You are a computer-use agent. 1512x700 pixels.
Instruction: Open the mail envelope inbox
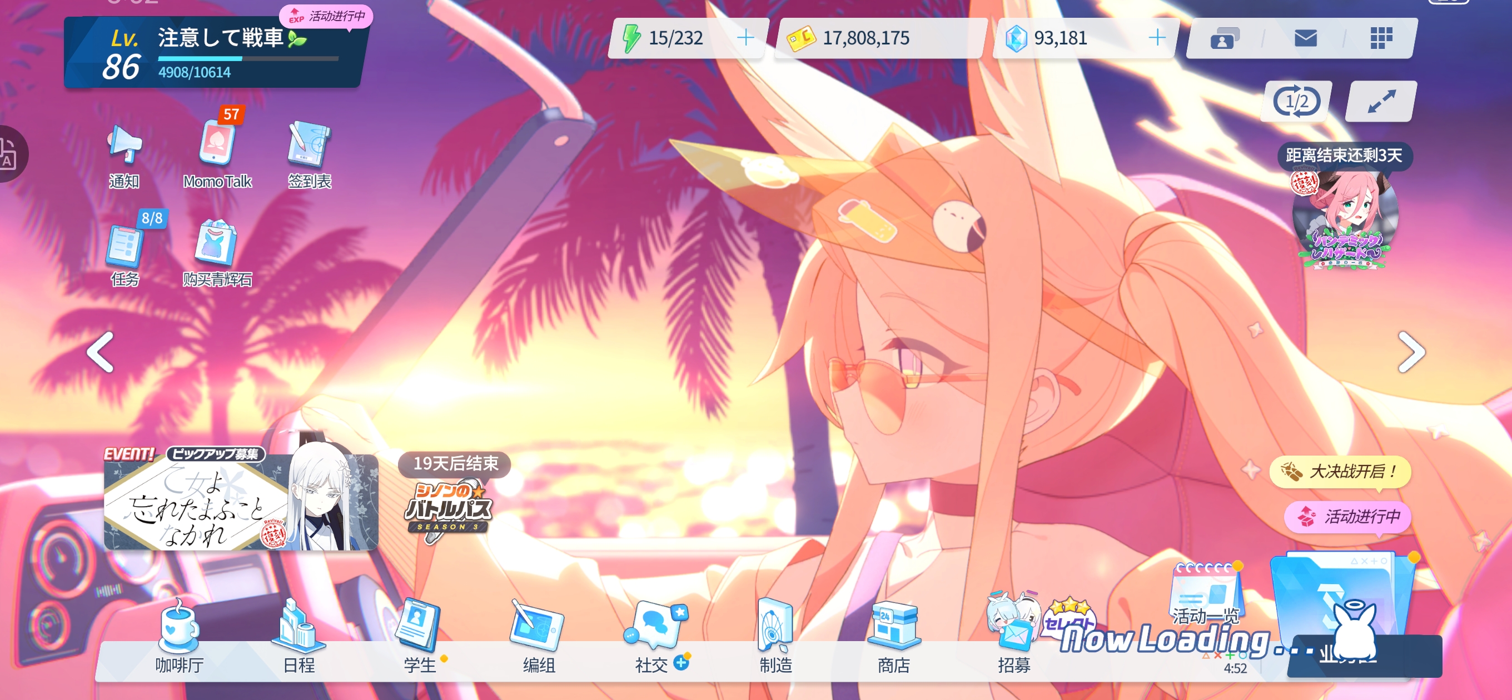click(1305, 38)
